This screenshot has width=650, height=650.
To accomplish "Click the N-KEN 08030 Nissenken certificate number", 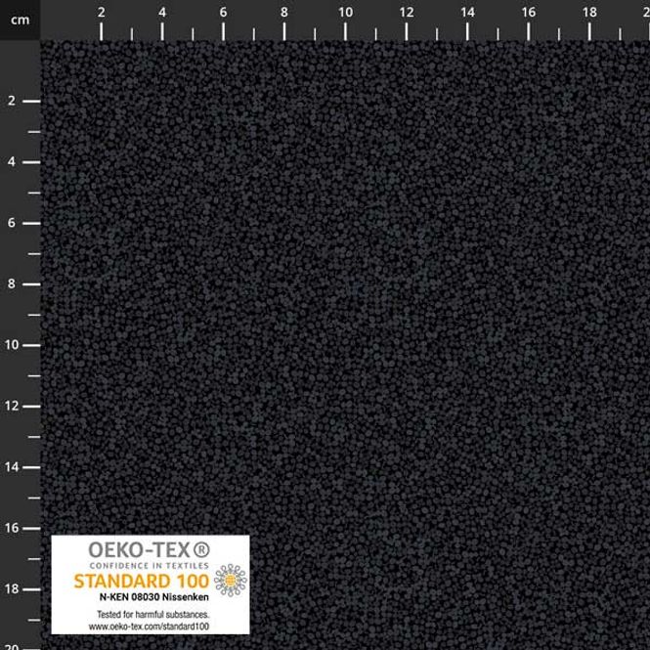I will (x=153, y=597).
